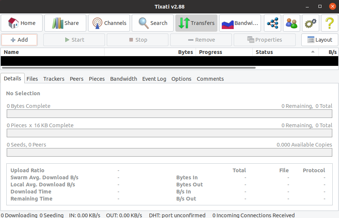Sort transfers by Name column

pyautogui.click(x=53, y=52)
